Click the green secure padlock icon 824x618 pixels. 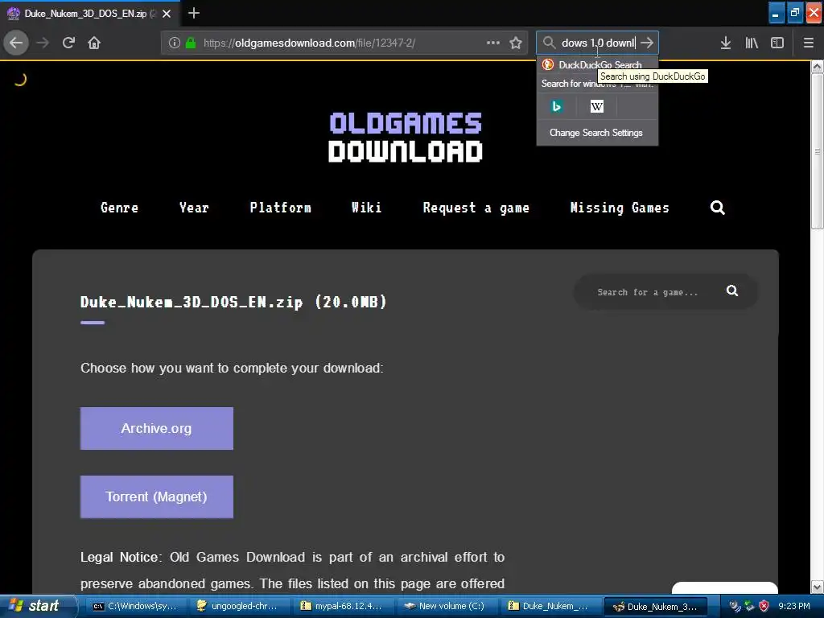[x=191, y=43]
